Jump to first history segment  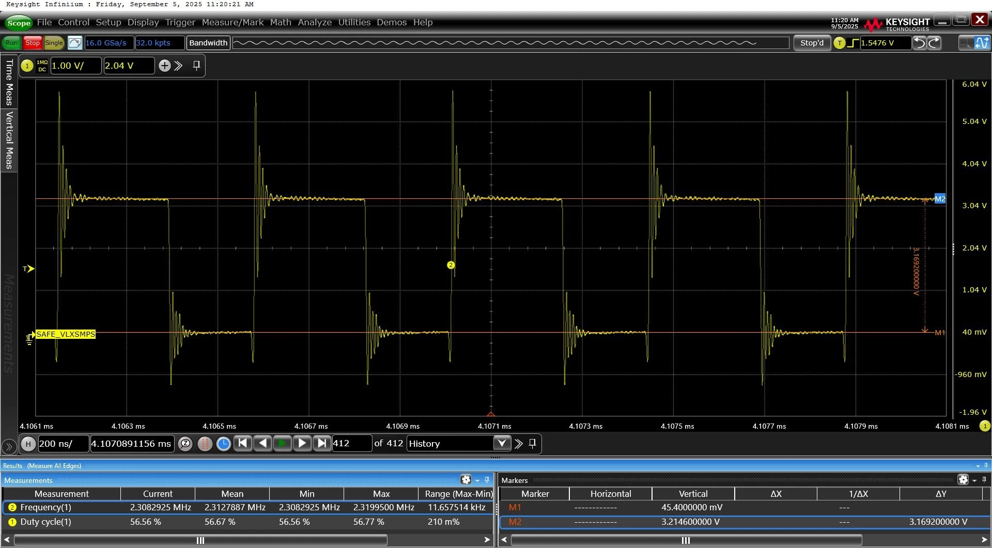click(243, 443)
